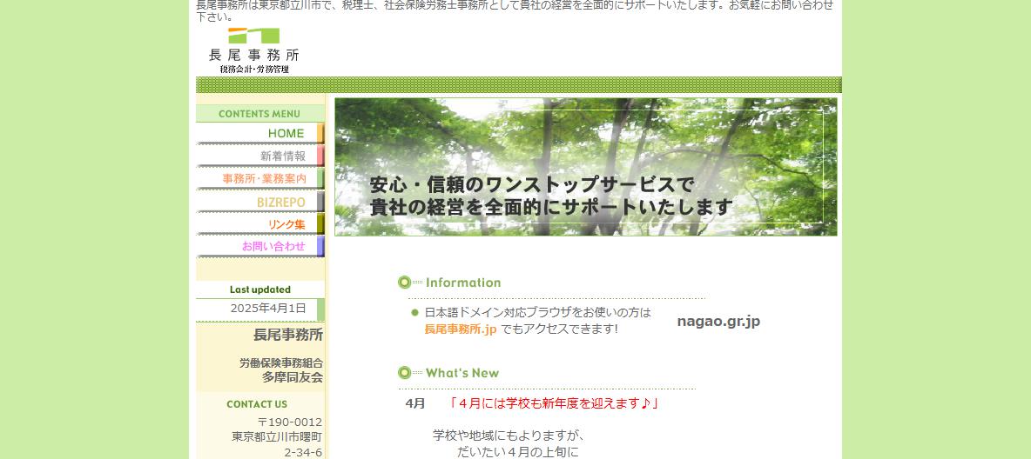Click the forest hero banner image
The height and width of the screenshot is (459, 1031).
click(x=586, y=167)
